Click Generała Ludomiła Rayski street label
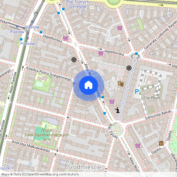177x177 pixels. tap(160, 35)
